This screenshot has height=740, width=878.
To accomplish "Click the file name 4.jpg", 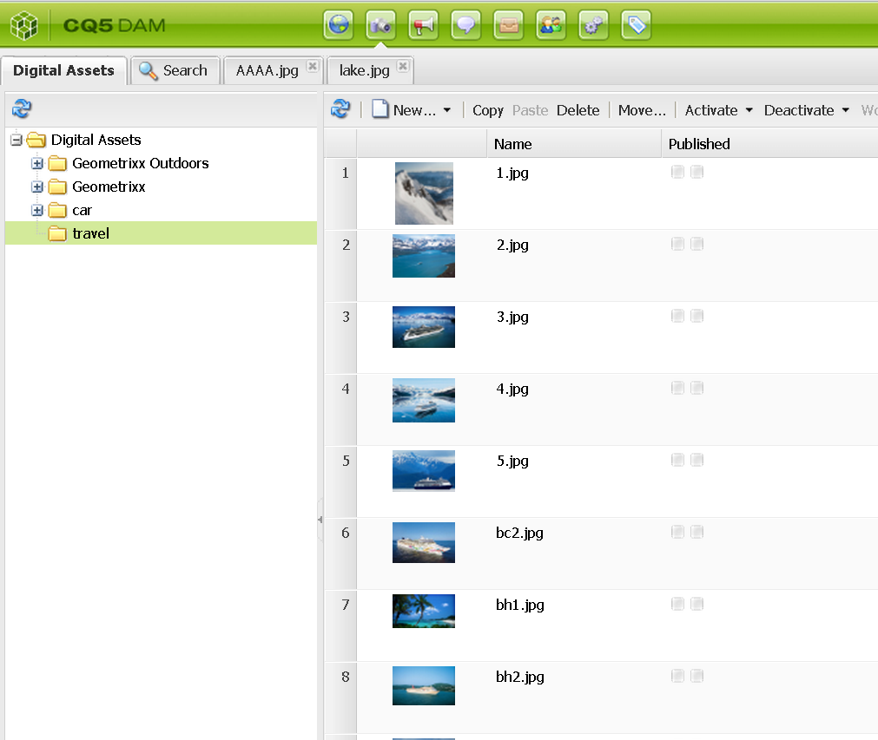I will [x=512, y=390].
